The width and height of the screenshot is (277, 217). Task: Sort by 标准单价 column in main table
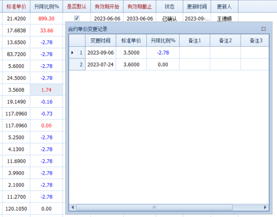16,7
